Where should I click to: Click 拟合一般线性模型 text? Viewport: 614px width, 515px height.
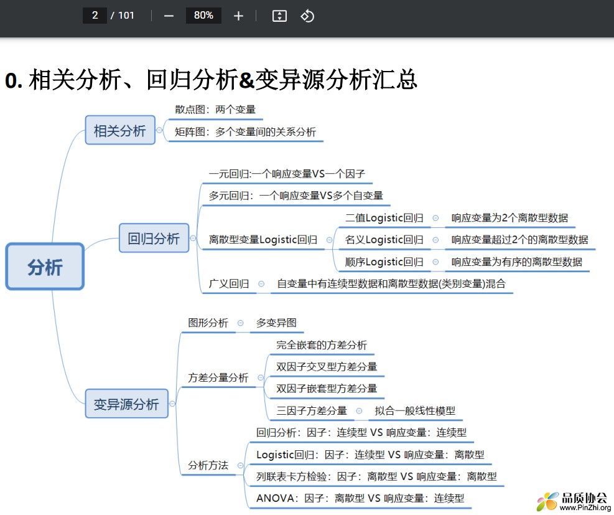pyautogui.click(x=415, y=411)
